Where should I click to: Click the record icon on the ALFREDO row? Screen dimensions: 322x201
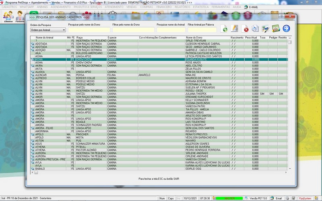tap(33, 78)
